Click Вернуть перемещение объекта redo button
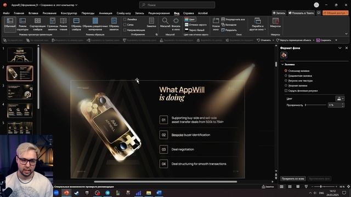This screenshot has width=351, height=197. click(x=293, y=40)
